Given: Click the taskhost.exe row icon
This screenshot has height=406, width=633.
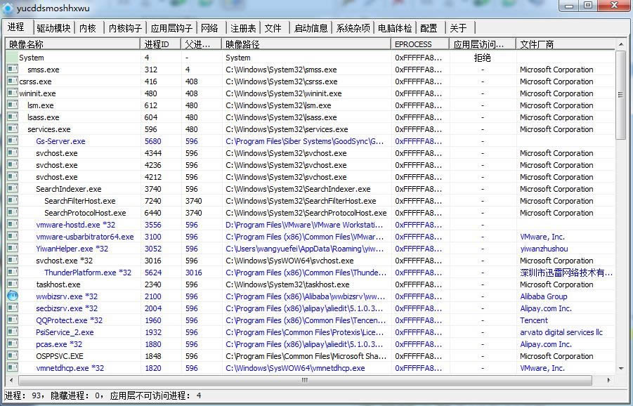Looking at the screenshot, I should (x=13, y=284).
